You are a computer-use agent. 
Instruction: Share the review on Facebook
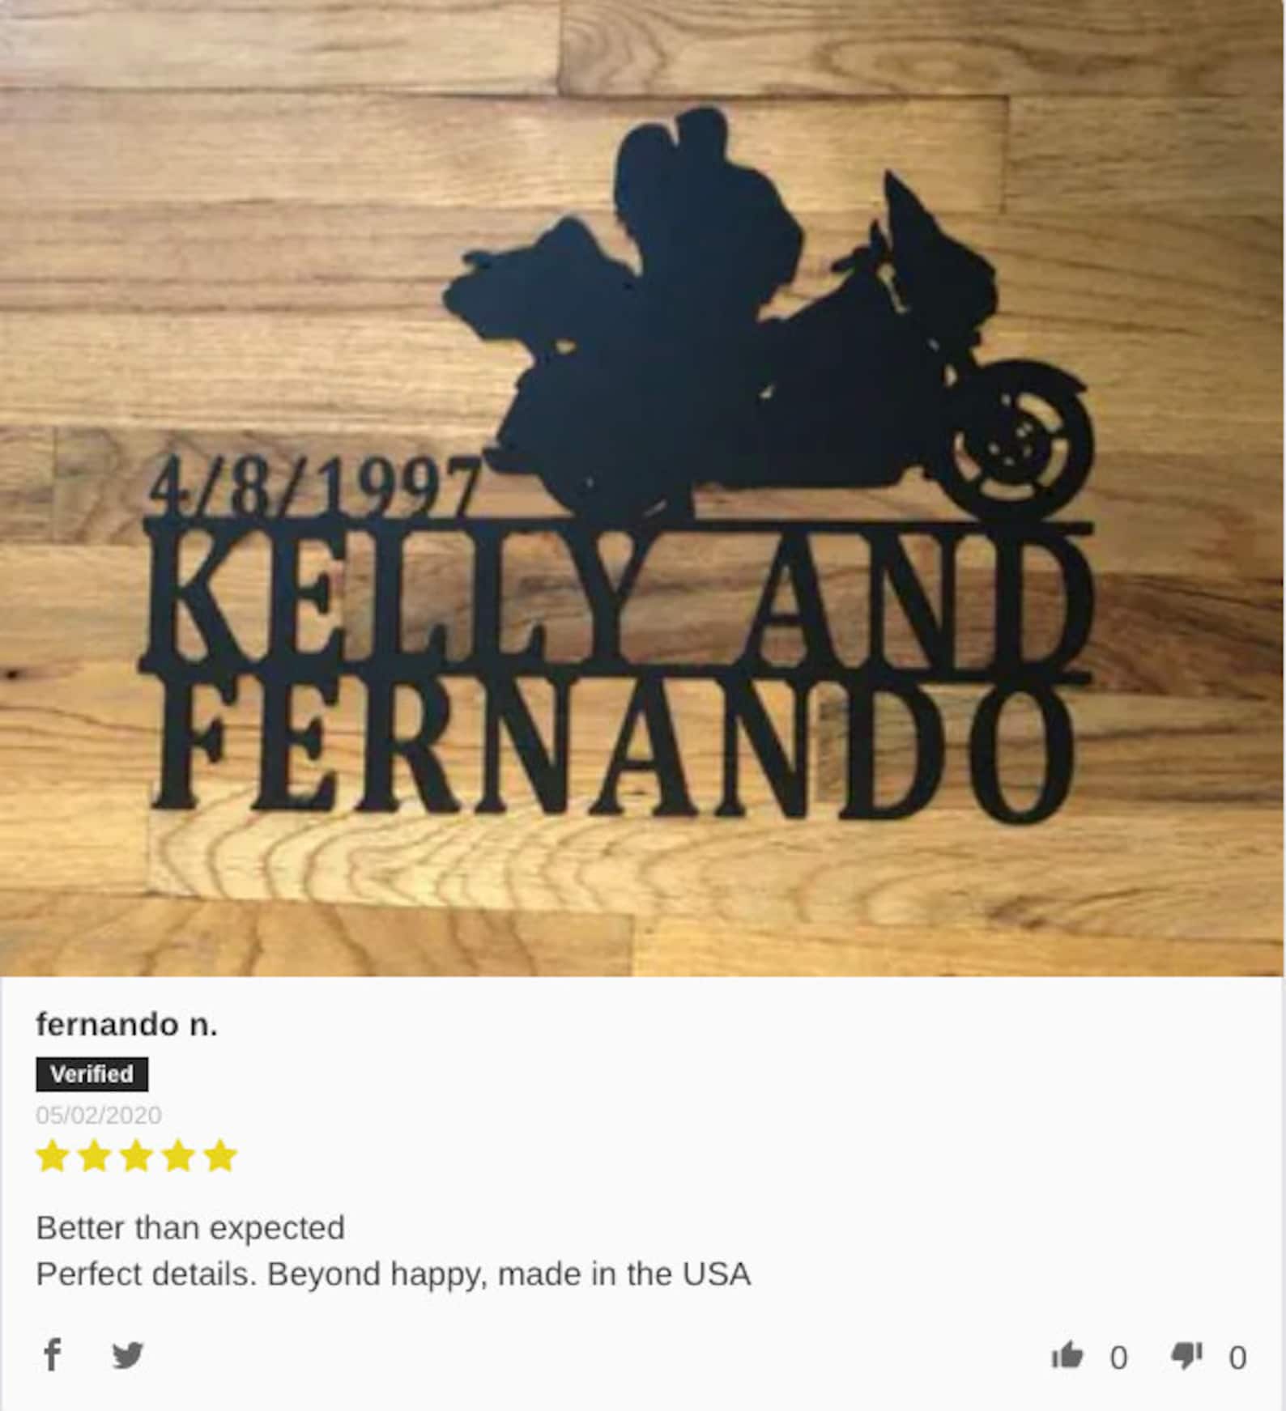[x=52, y=1354]
